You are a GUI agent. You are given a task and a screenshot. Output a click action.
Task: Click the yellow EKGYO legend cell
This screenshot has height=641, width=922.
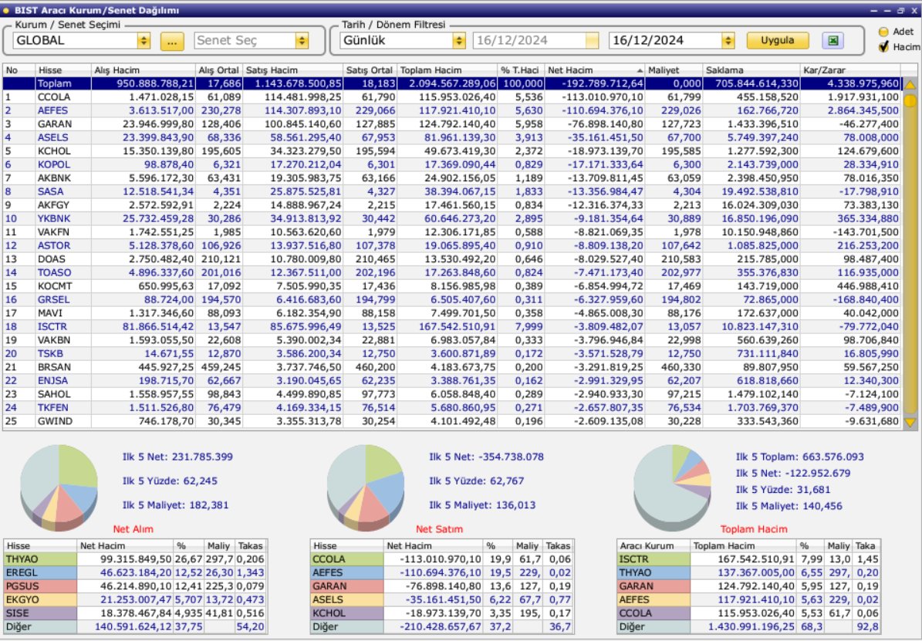coord(40,600)
